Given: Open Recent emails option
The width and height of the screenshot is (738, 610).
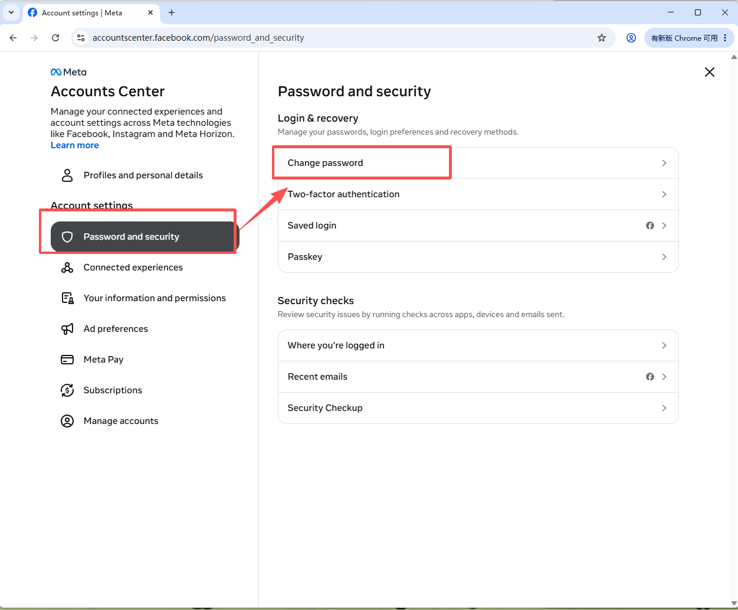Looking at the screenshot, I should pos(478,377).
